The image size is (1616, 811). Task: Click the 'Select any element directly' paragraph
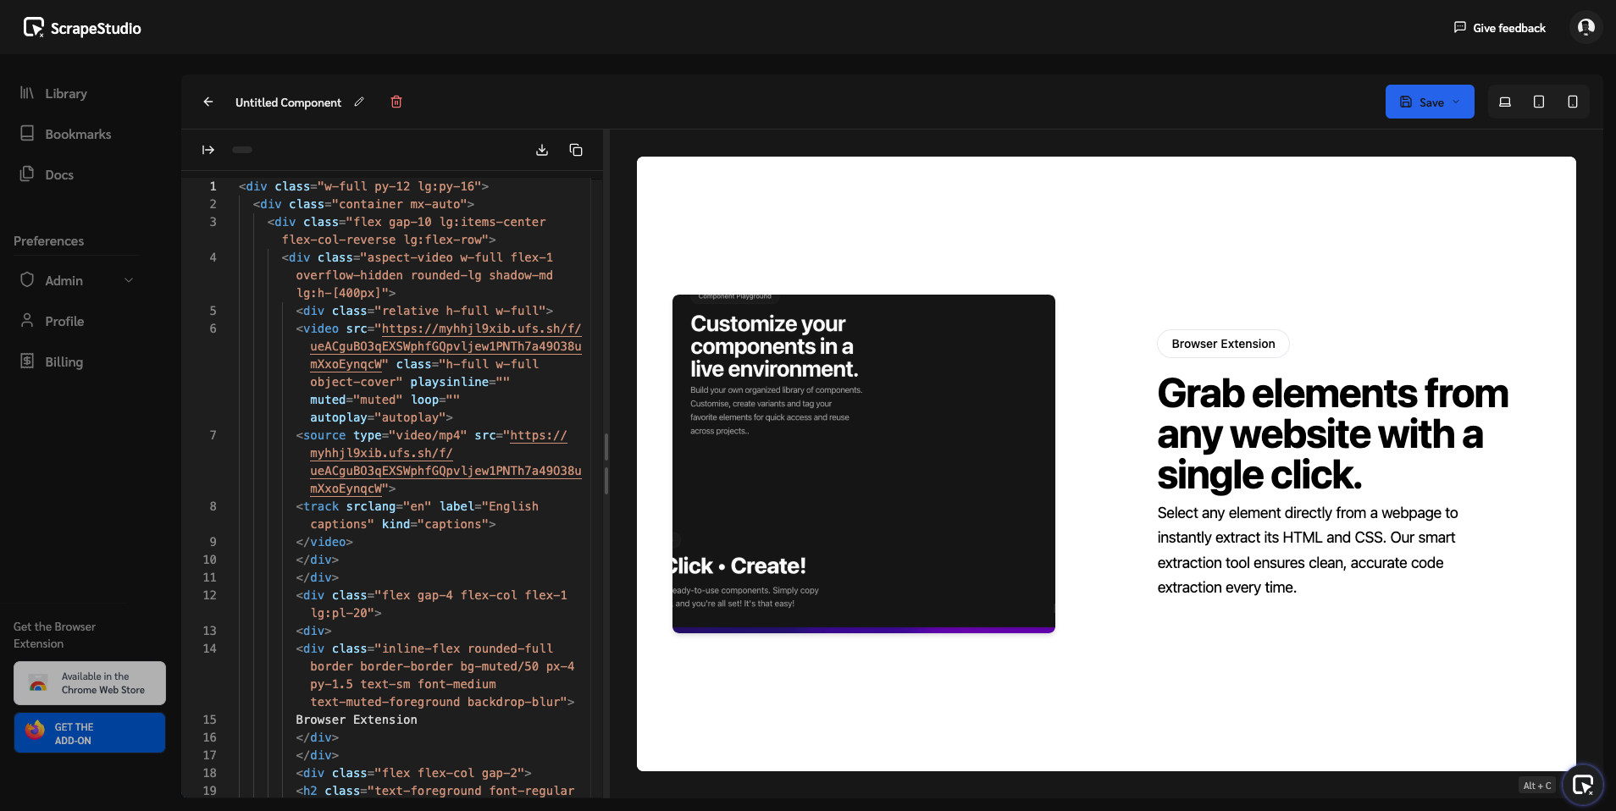[1308, 550]
